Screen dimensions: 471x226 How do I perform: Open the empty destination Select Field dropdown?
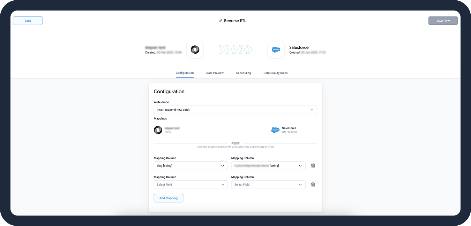(x=268, y=185)
